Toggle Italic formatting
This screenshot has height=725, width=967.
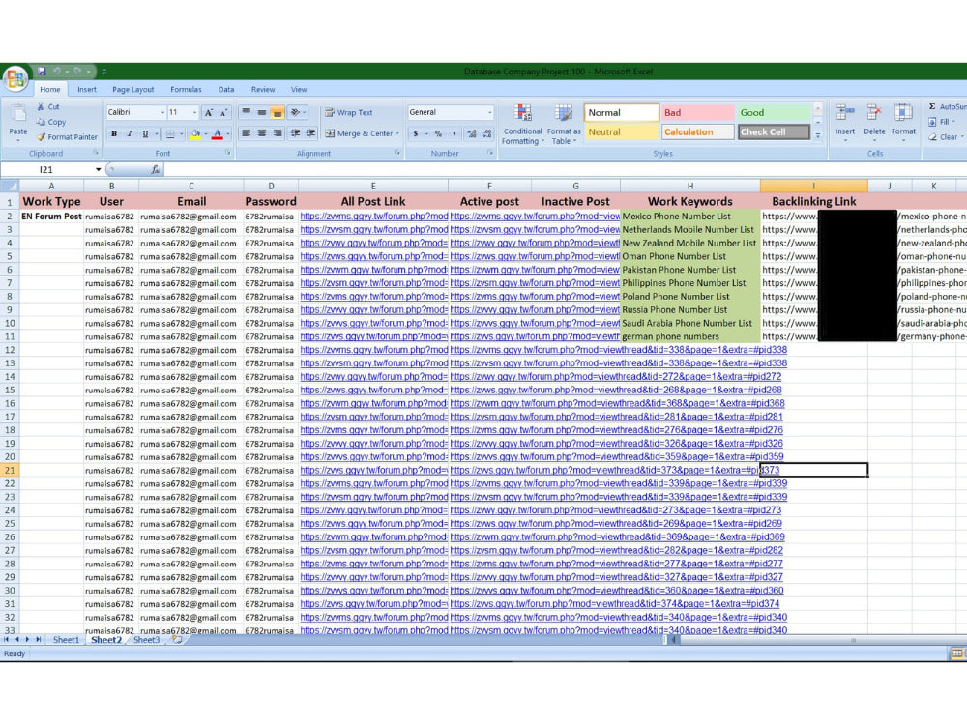[x=130, y=133]
